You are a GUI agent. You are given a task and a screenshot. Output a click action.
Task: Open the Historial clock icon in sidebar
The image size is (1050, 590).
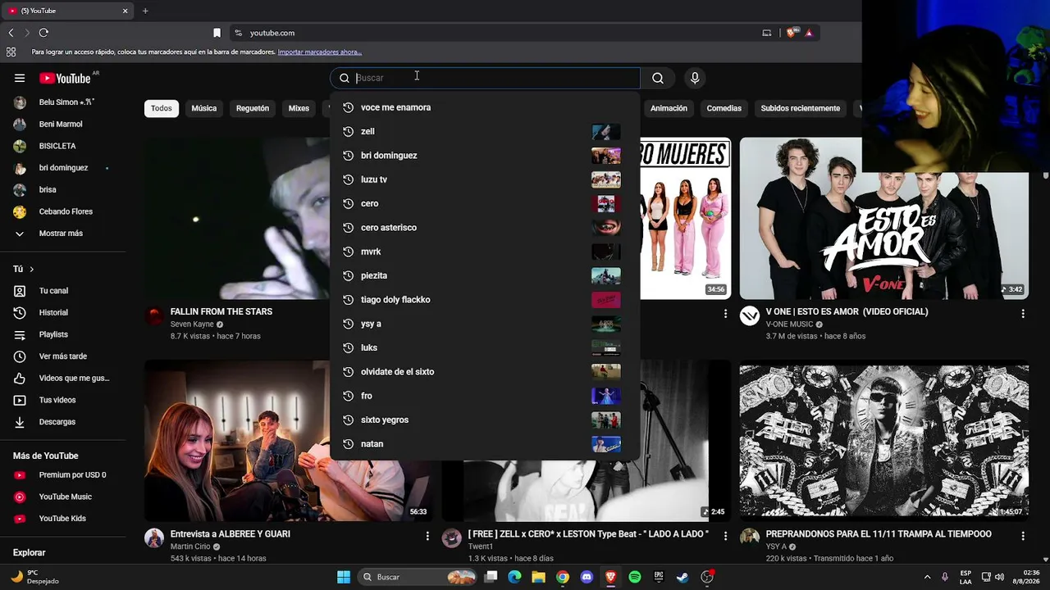[x=20, y=312]
